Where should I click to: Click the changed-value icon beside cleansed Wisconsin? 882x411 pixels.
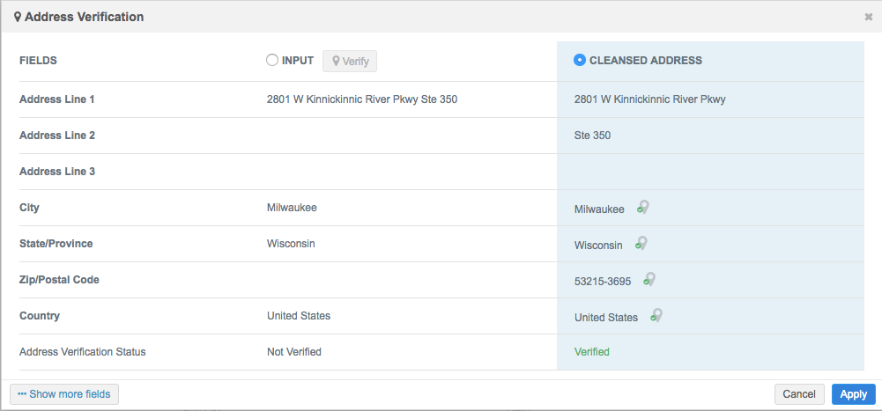641,244
